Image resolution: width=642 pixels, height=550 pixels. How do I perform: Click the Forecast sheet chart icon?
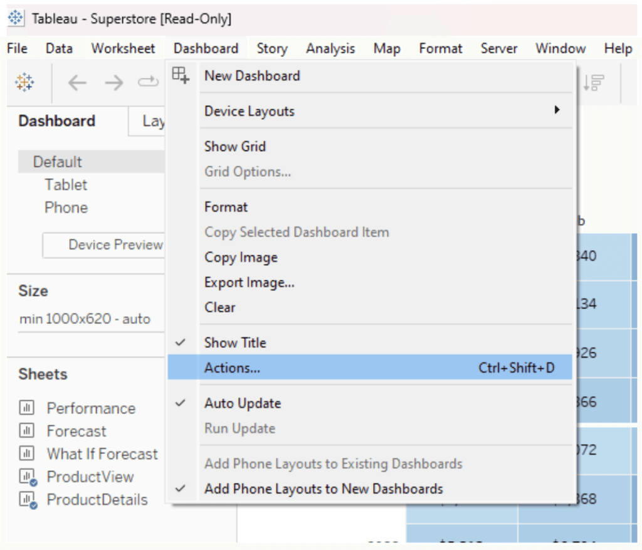[x=26, y=431]
